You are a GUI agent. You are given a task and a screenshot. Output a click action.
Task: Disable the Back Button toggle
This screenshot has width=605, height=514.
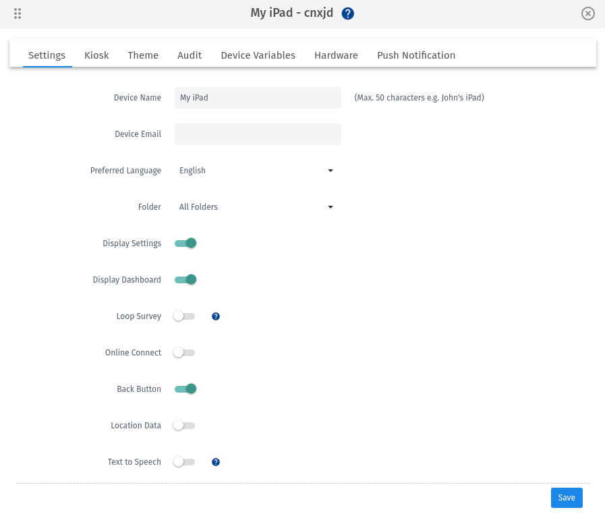[185, 389]
